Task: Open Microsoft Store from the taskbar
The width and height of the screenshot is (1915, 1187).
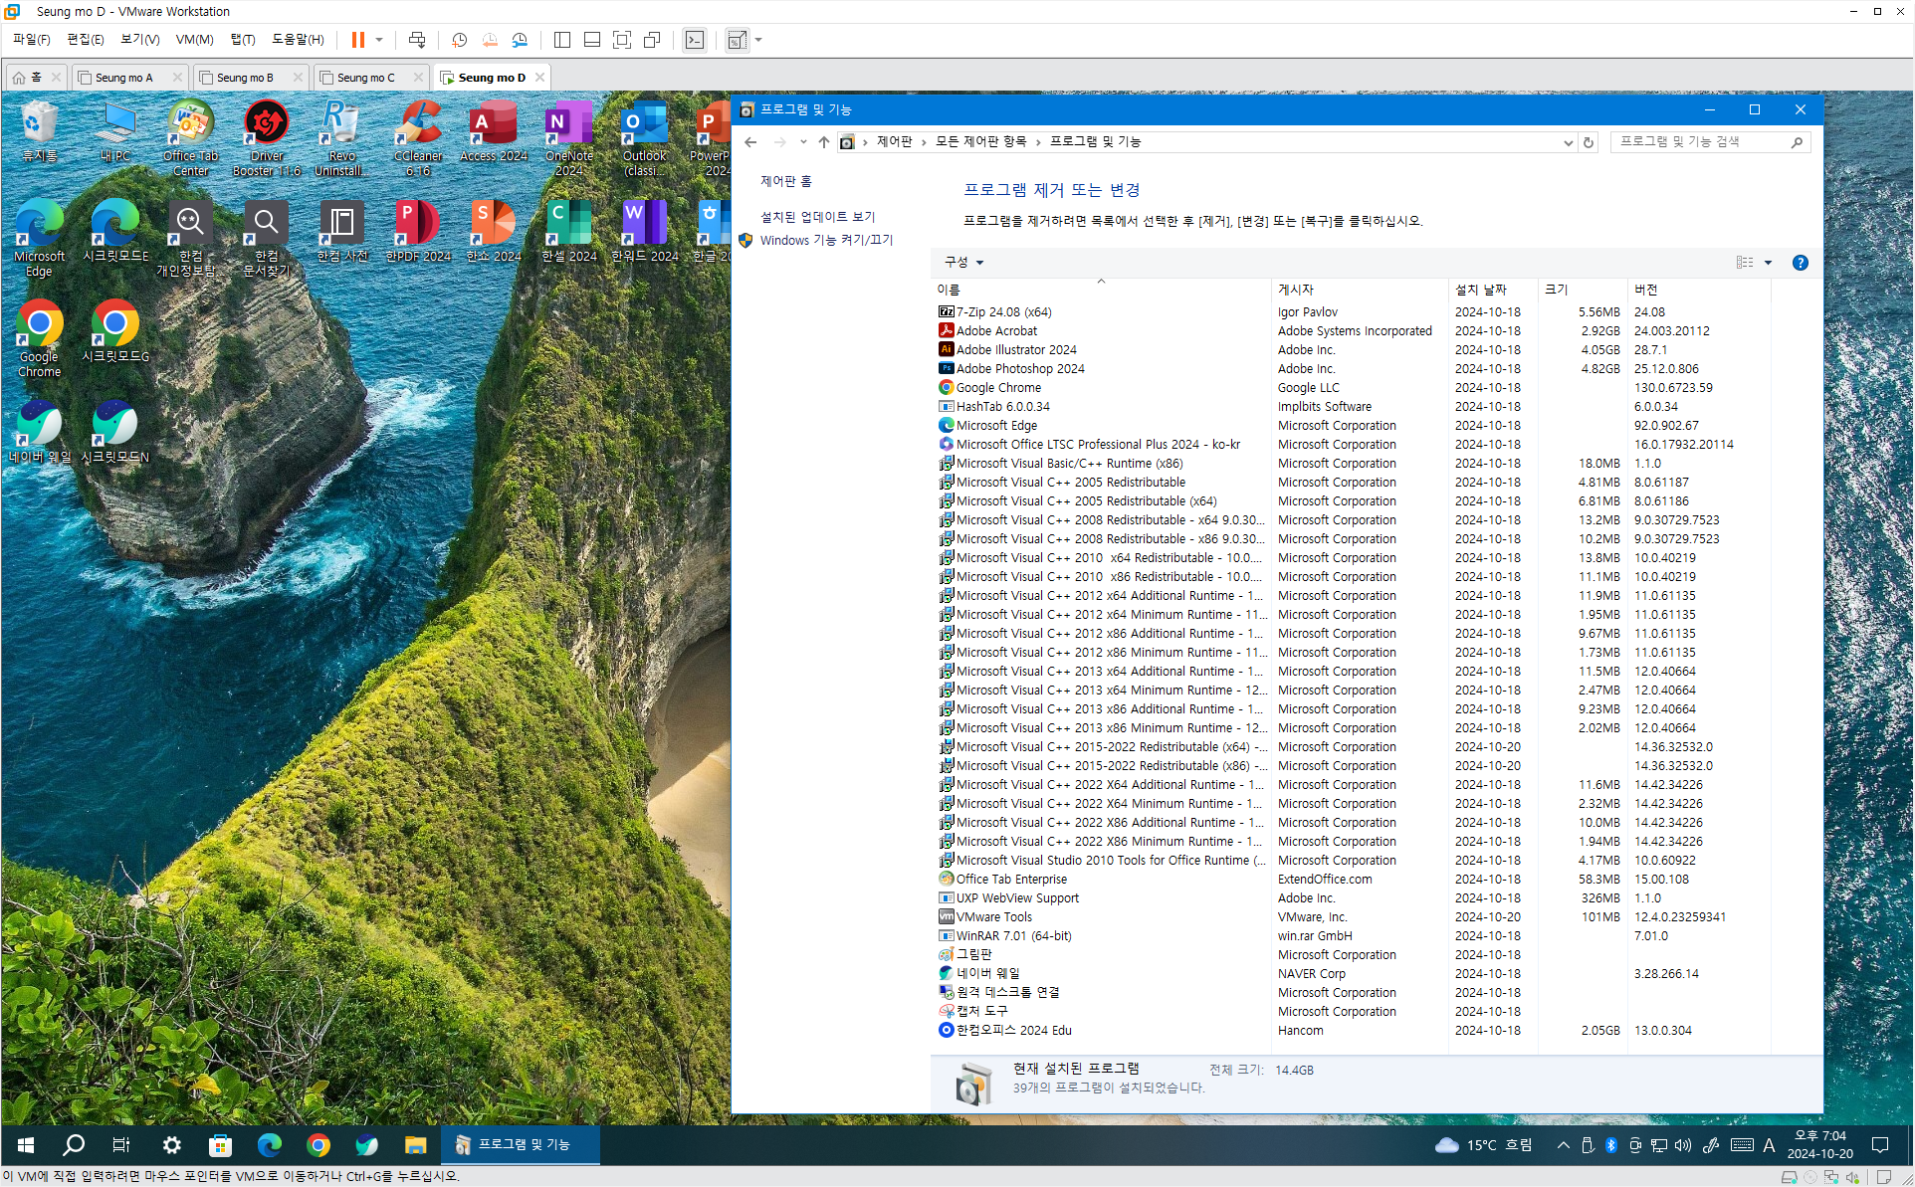Action: 220,1145
